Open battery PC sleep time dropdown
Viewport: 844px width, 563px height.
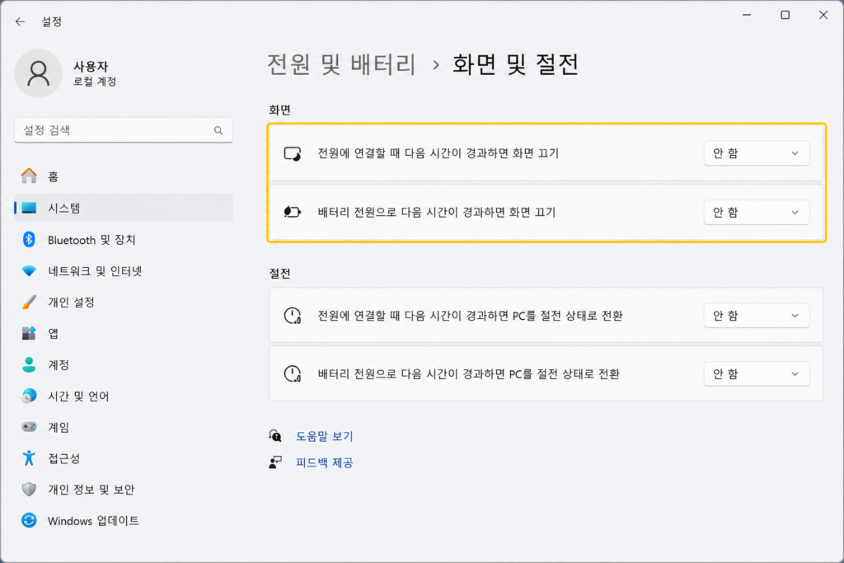[x=757, y=373]
